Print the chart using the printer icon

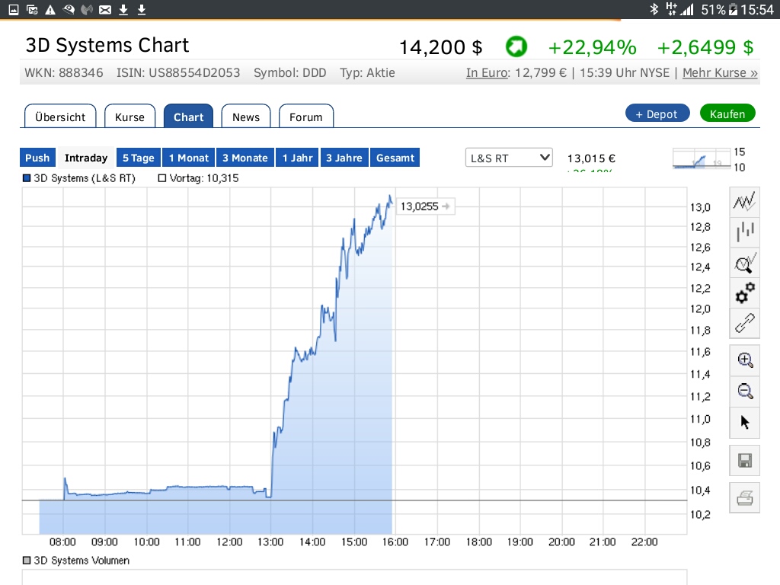[745, 498]
